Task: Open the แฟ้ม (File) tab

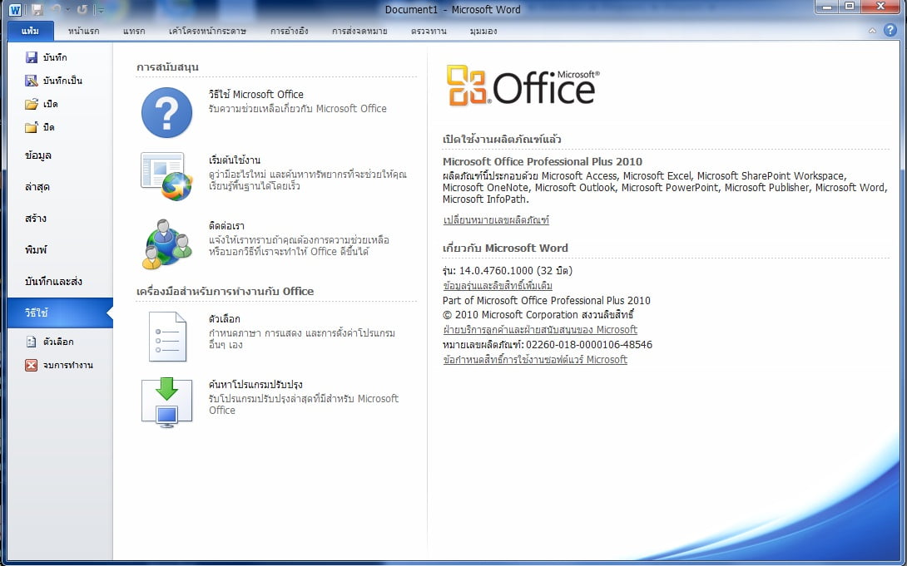Action: coord(30,32)
